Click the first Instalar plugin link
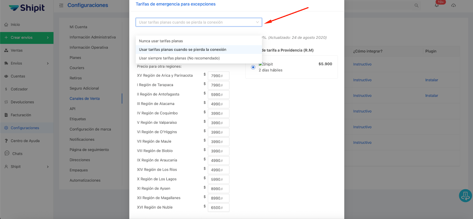This screenshot has width=473, height=219. [x=431, y=80]
